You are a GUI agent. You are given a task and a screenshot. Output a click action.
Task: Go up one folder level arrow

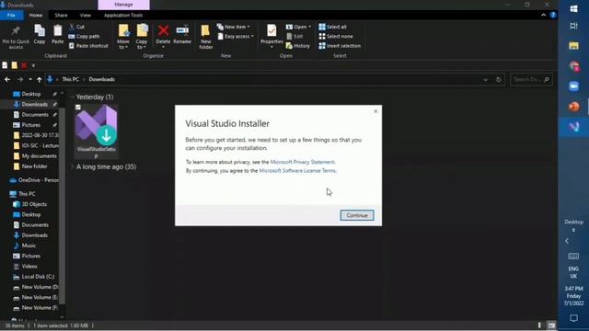click(x=39, y=80)
